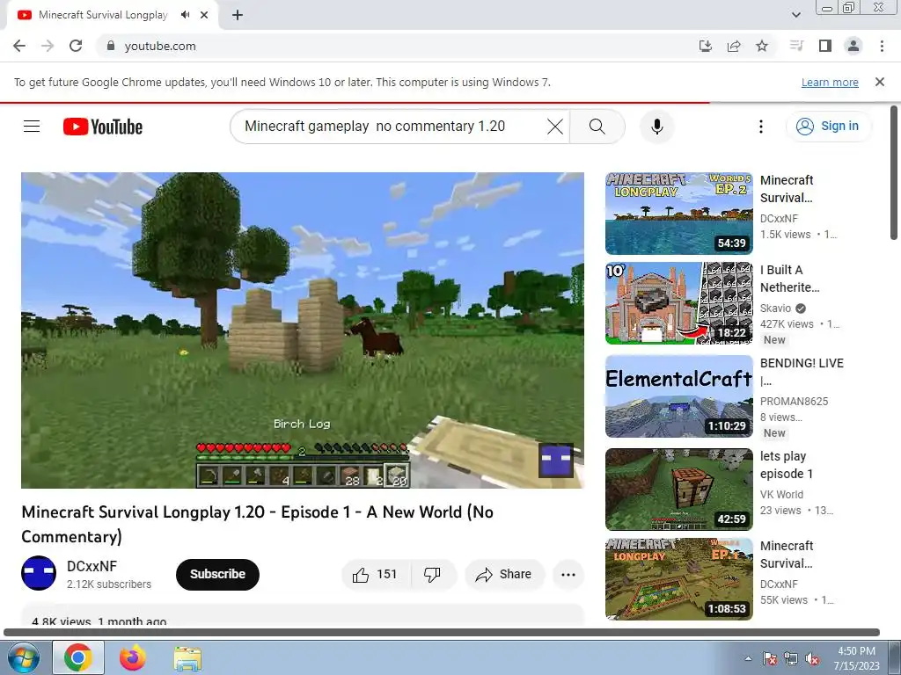Open the muted volume tray icon
This screenshot has height=675, width=901.
(812, 658)
